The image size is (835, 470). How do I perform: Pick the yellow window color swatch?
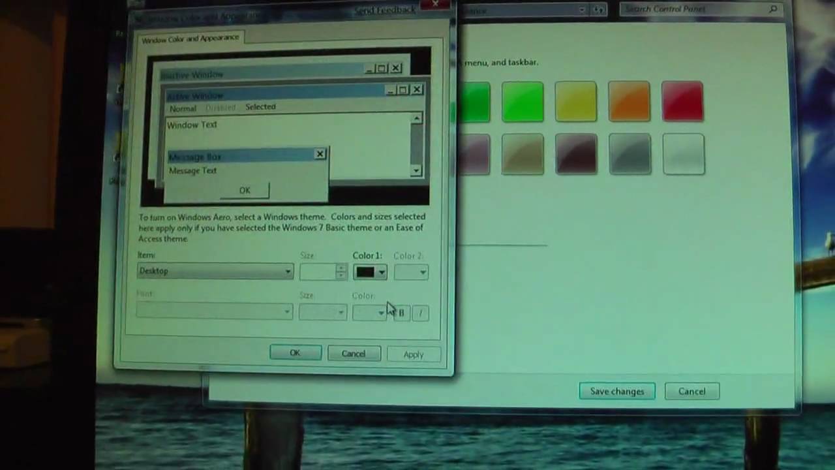pyautogui.click(x=575, y=102)
